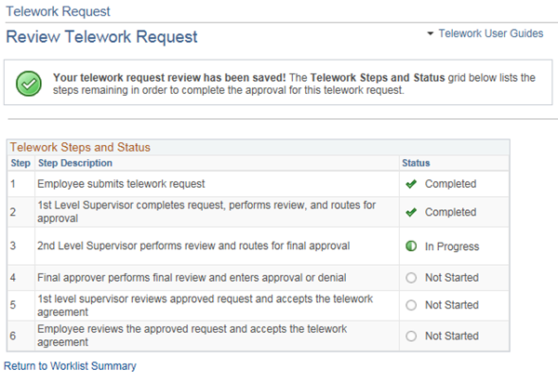Click the Not Started circle for step 4

tap(410, 278)
